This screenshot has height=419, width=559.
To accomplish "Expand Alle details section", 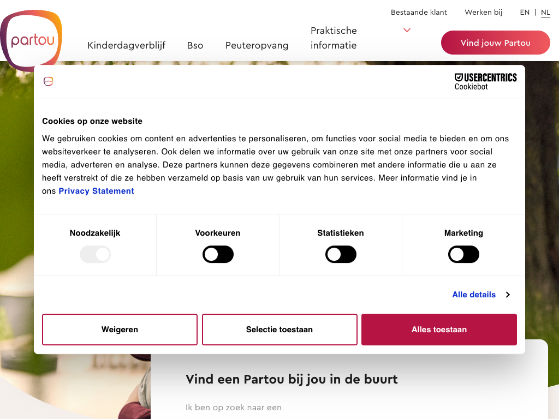I will point(474,295).
